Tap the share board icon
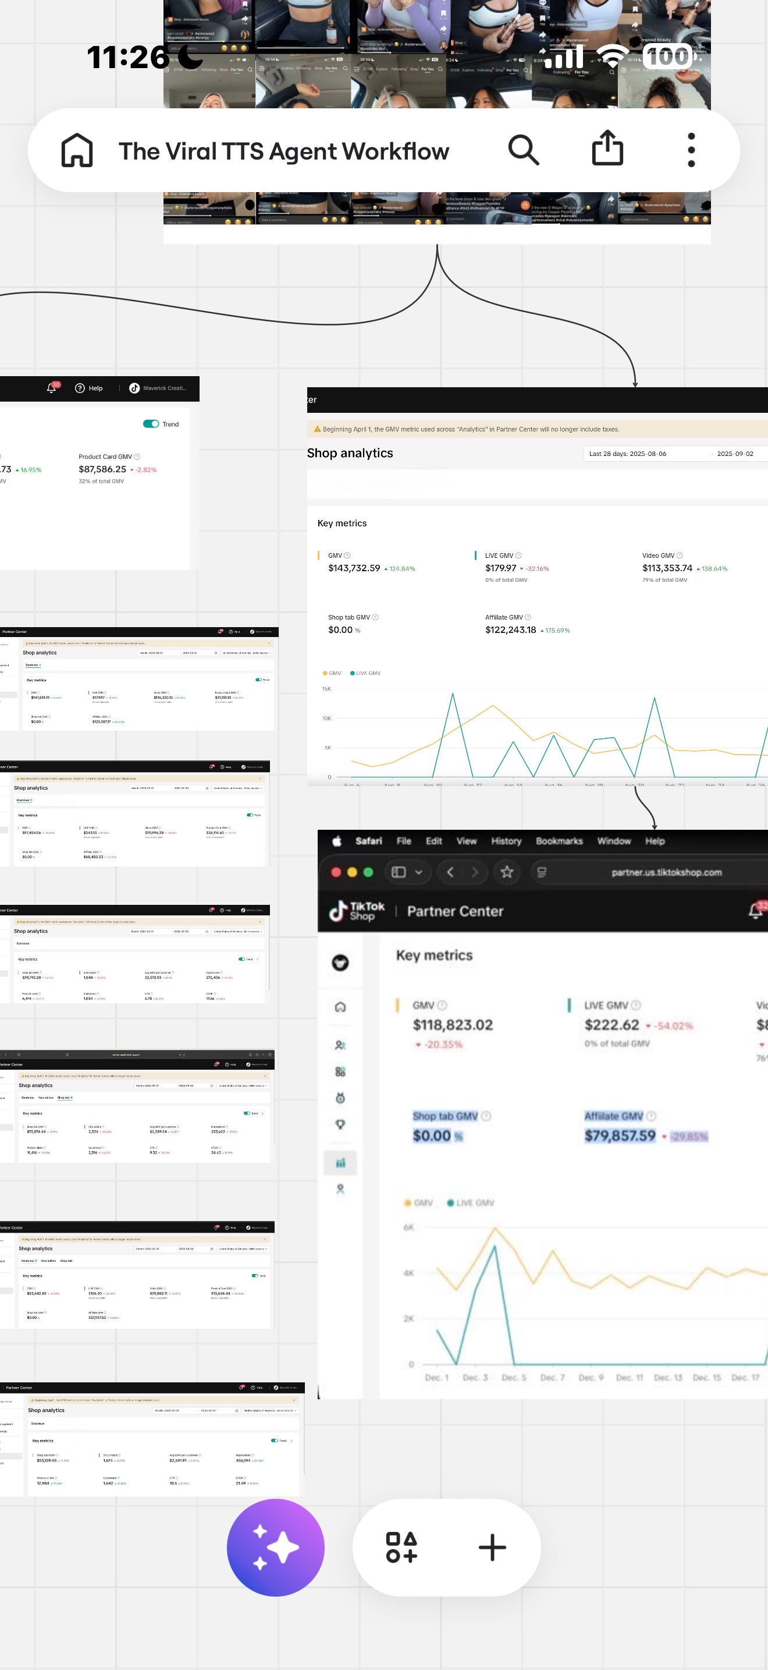768x1670 pixels. (x=607, y=149)
